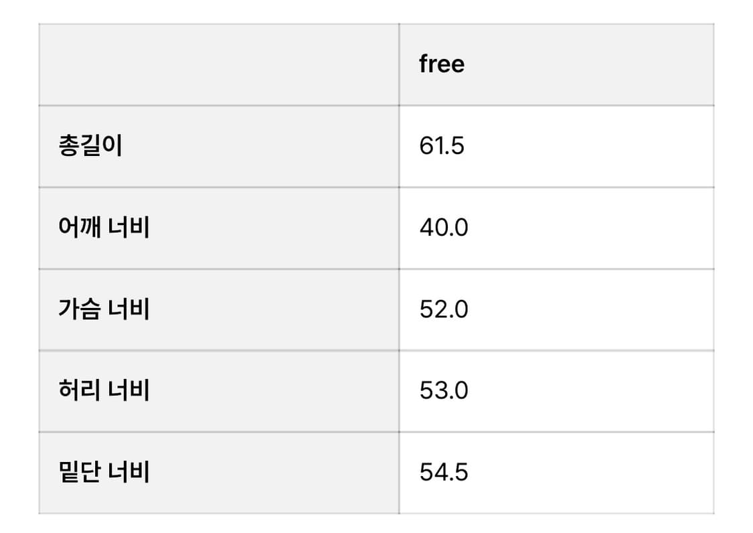Select the 밑단 너비 row label cell

(x=104, y=473)
